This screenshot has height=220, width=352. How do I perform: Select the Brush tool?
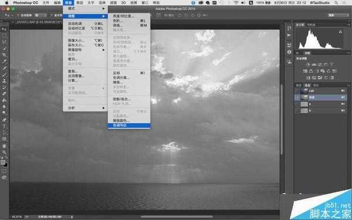[x=4, y=74]
